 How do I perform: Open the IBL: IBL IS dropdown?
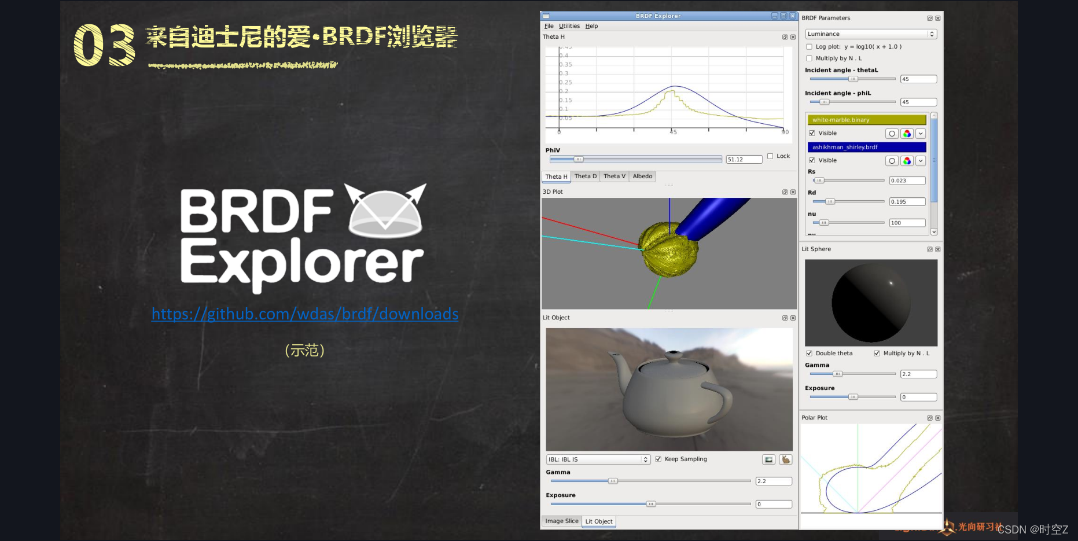click(x=598, y=459)
